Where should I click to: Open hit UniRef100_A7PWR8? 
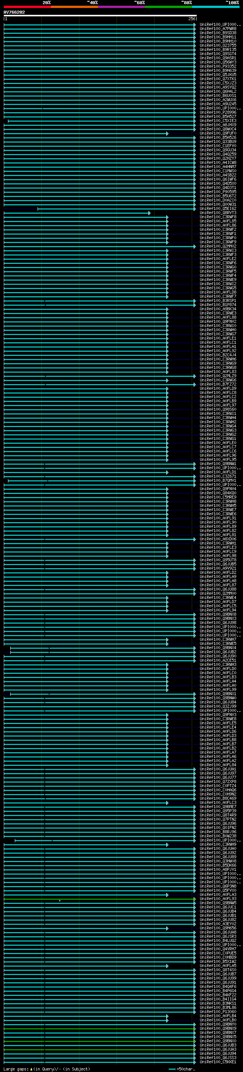tap(218, 29)
